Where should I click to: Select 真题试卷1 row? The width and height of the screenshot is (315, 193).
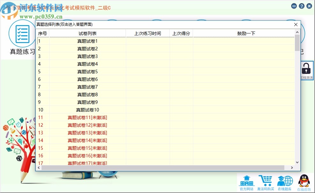pos(166,41)
